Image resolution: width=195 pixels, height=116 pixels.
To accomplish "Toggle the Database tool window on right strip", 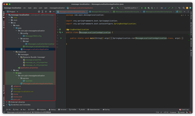I will tap(191, 43).
